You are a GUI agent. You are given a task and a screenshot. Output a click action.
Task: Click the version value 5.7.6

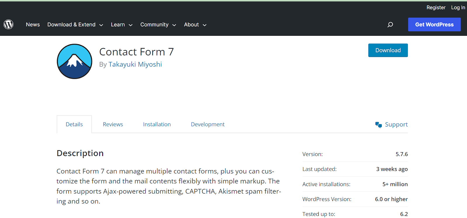(x=402, y=154)
